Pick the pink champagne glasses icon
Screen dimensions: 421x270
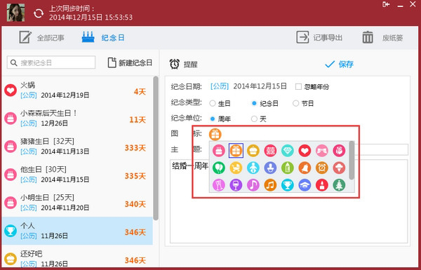pyautogui.click(x=219, y=185)
